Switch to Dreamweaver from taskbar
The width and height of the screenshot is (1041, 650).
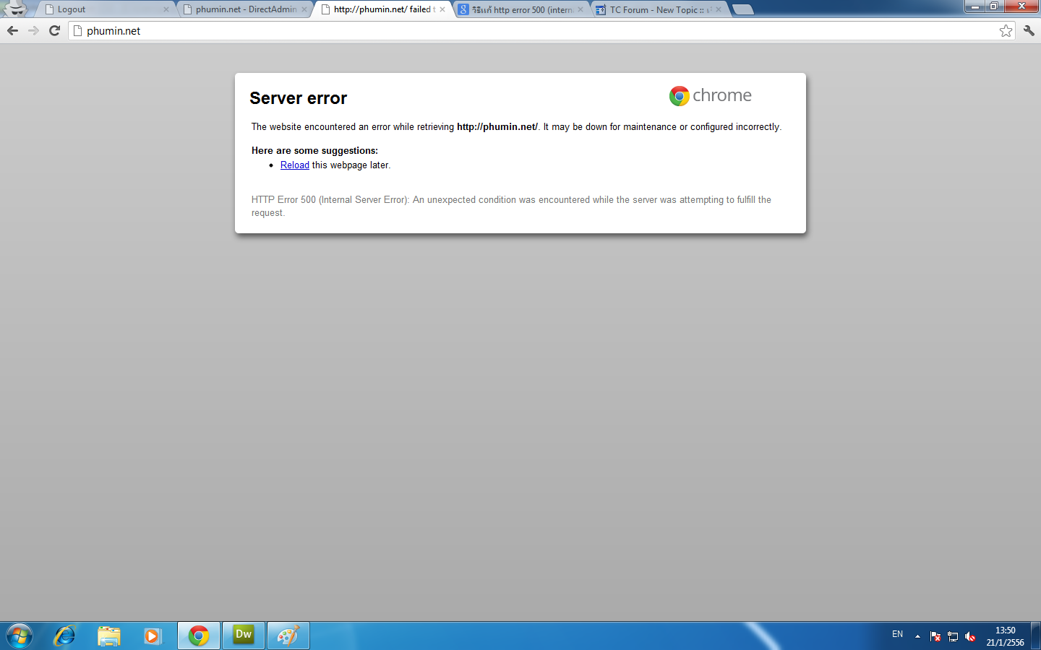244,636
